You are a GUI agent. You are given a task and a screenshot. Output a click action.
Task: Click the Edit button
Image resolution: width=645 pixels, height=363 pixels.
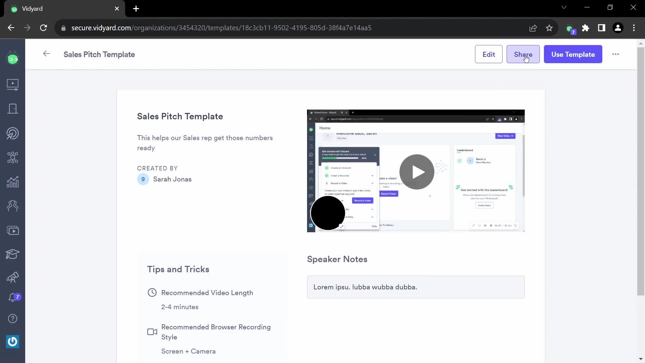tap(488, 54)
